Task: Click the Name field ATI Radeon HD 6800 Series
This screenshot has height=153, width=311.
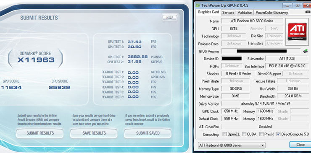Action: click(x=252, y=21)
